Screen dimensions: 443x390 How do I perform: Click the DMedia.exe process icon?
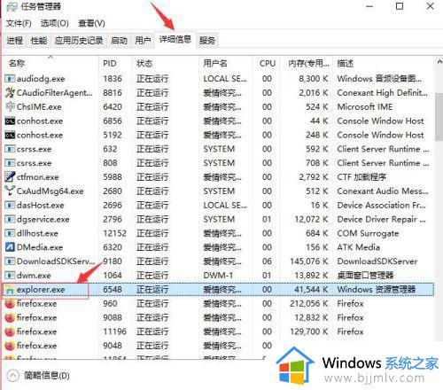(10, 247)
